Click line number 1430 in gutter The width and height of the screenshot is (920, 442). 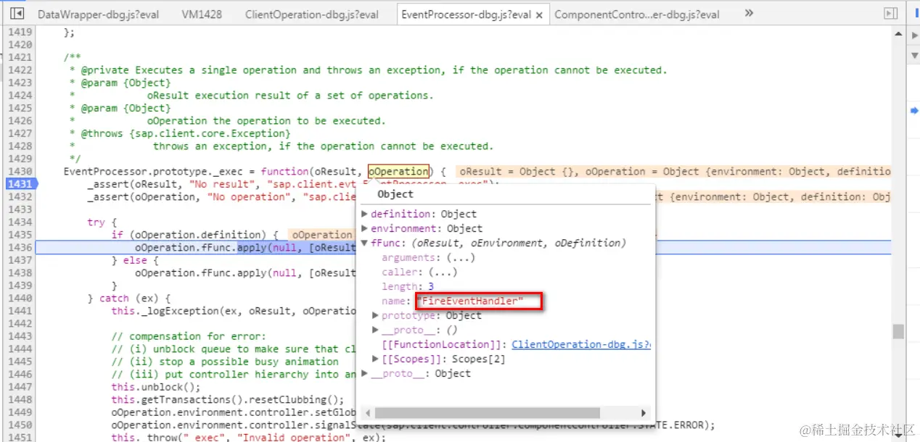pos(20,172)
